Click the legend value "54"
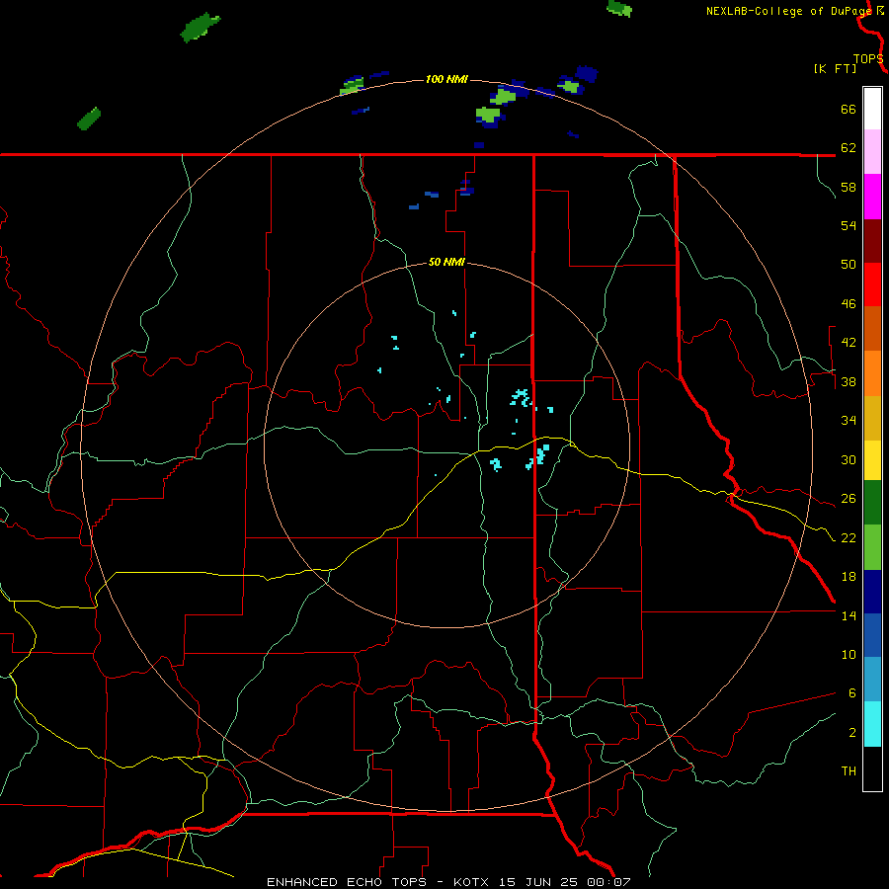889x889 pixels. click(x=849, y=225)
